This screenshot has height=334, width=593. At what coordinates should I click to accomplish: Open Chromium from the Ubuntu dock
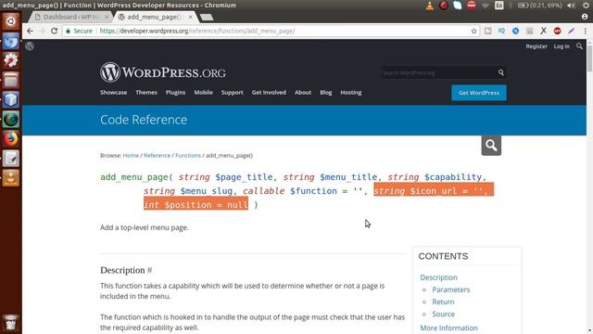pos(11,41)
